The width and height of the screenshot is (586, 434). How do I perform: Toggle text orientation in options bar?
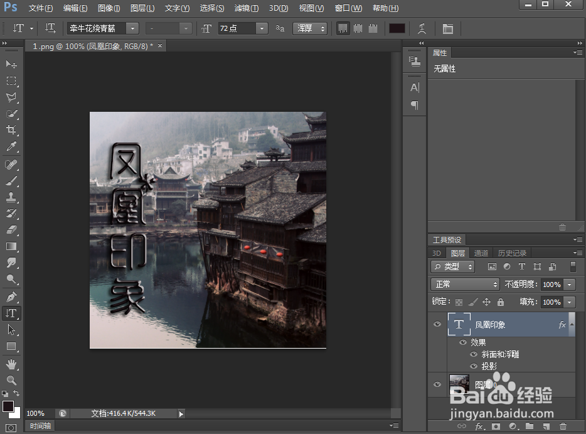pos(50,28)
